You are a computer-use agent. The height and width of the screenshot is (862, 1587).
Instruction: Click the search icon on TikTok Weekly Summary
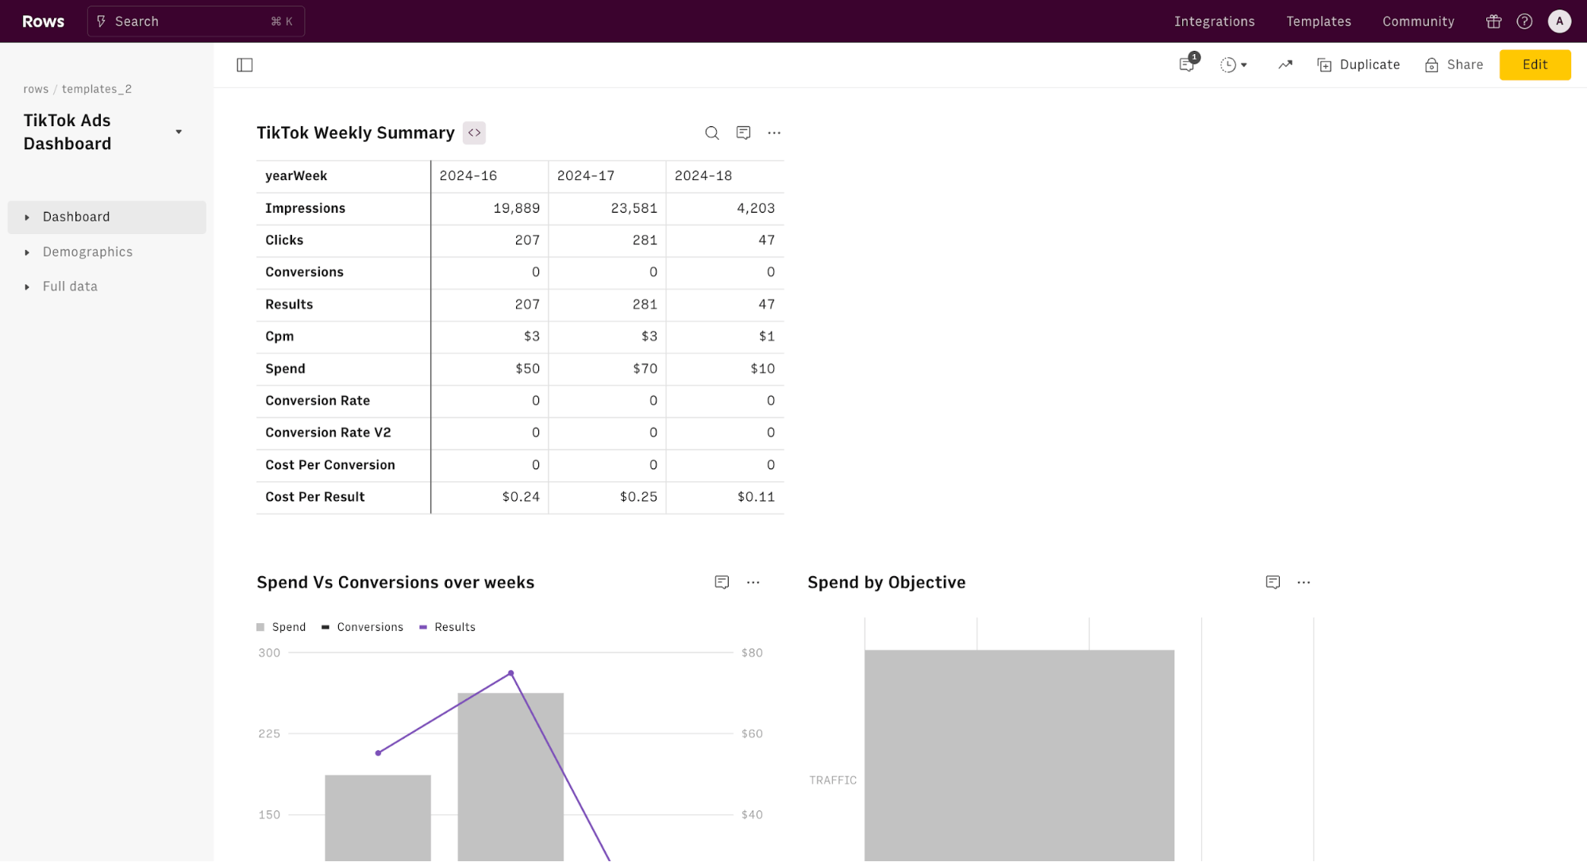click(711, 132)
